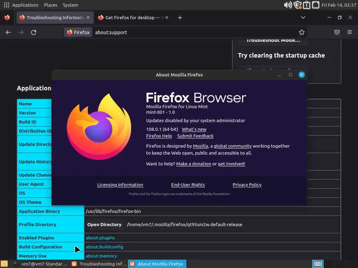
Task: Select About Mozilla Firefox taskbar item
Action: 157,264
